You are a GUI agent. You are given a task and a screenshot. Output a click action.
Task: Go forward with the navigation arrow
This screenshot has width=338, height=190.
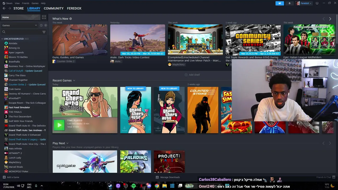coord(10,8)
